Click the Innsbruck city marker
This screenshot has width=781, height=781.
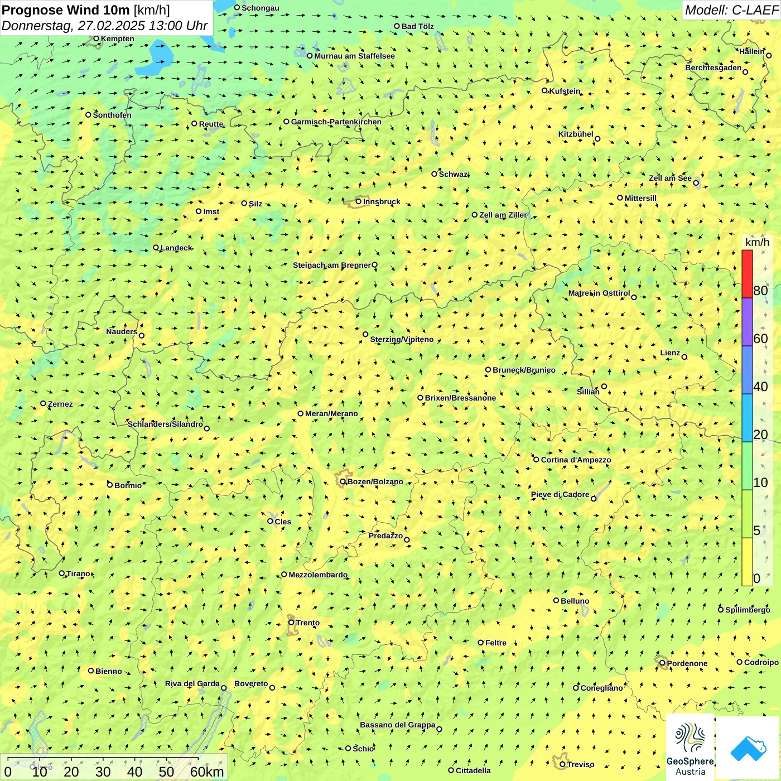(359, 201)
